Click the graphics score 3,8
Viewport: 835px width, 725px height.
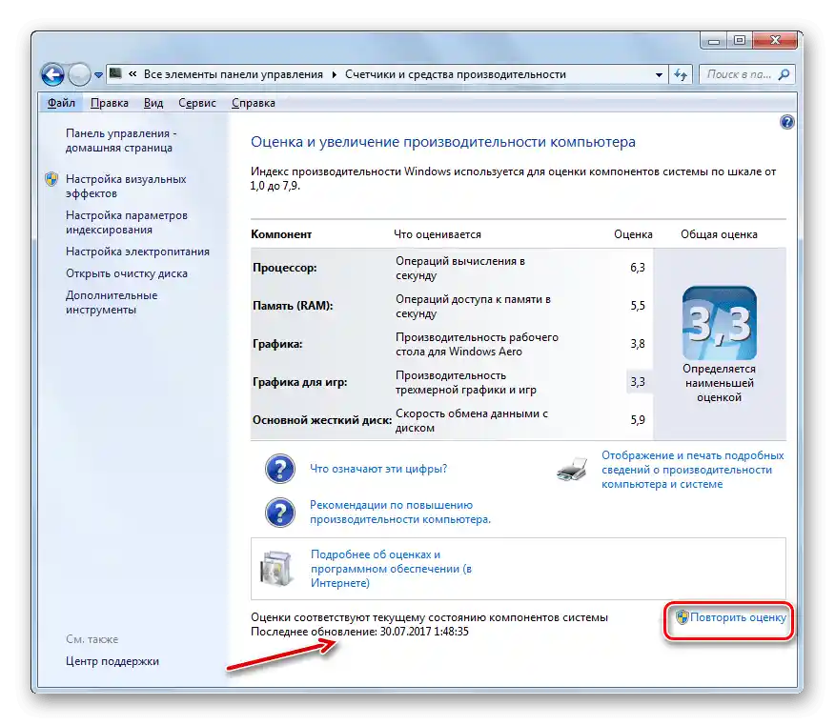pyautogui.click(x=638, y=344)
